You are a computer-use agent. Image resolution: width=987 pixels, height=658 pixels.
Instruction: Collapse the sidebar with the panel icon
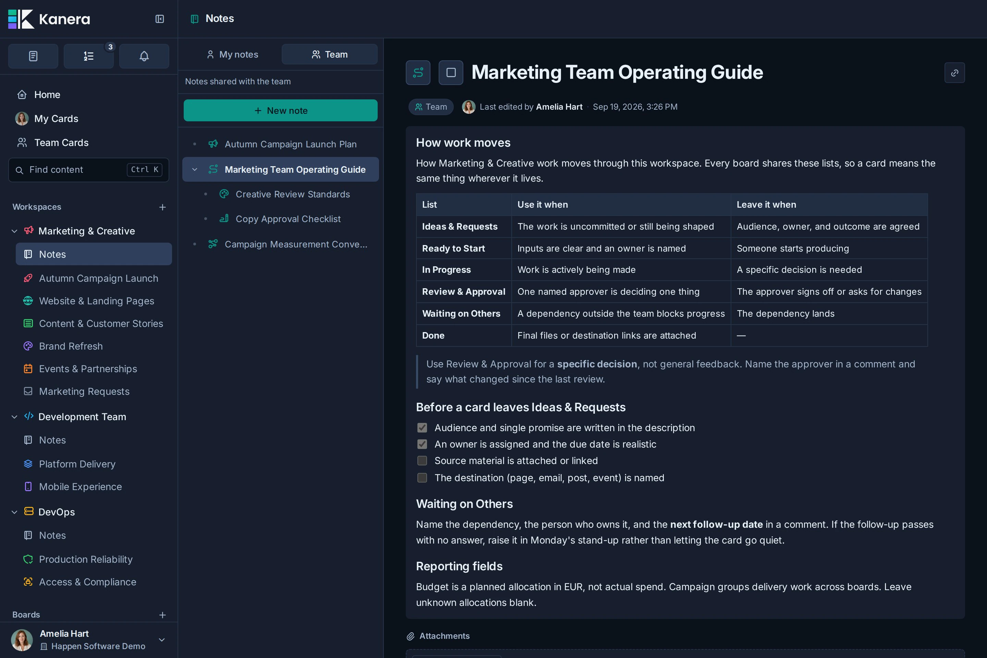click(x=159, y=19)
